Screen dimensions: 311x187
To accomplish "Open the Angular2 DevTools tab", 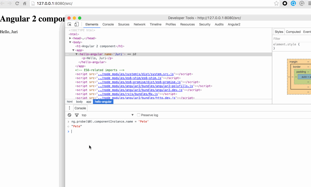I will (x=234, y=24).
